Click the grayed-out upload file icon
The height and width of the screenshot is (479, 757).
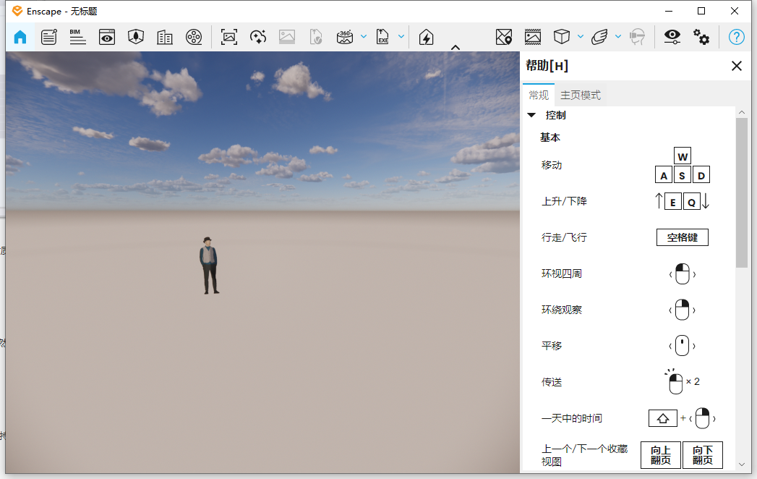316,37
